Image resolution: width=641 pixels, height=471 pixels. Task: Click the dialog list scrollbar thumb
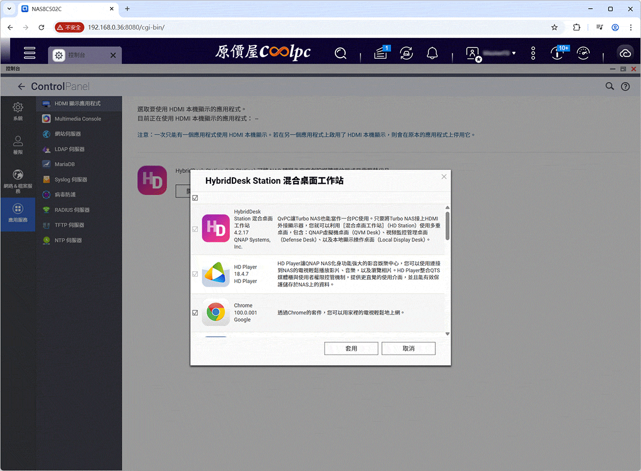click(x=448, y=226)
